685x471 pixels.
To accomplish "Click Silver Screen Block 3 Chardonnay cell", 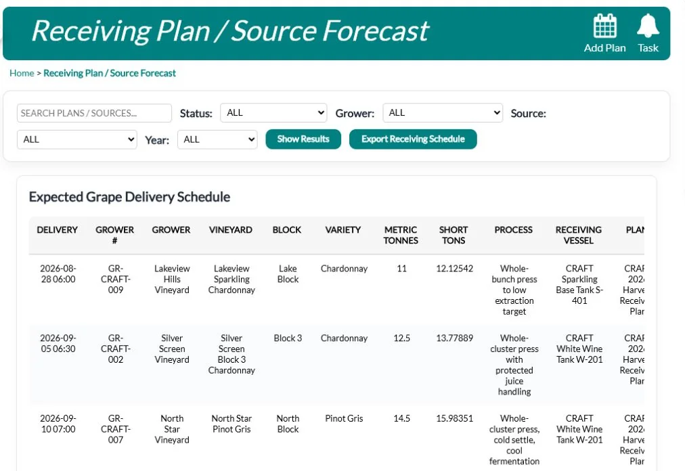I will tap(231, 354).
